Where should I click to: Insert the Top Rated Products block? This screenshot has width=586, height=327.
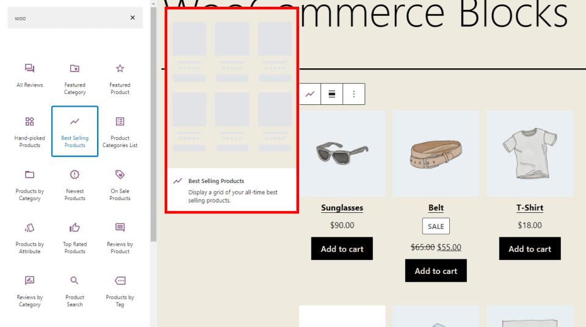coord(74,237)
